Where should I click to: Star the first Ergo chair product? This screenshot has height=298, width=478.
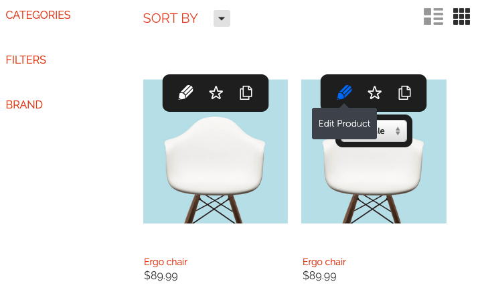[x=216, y=92]
